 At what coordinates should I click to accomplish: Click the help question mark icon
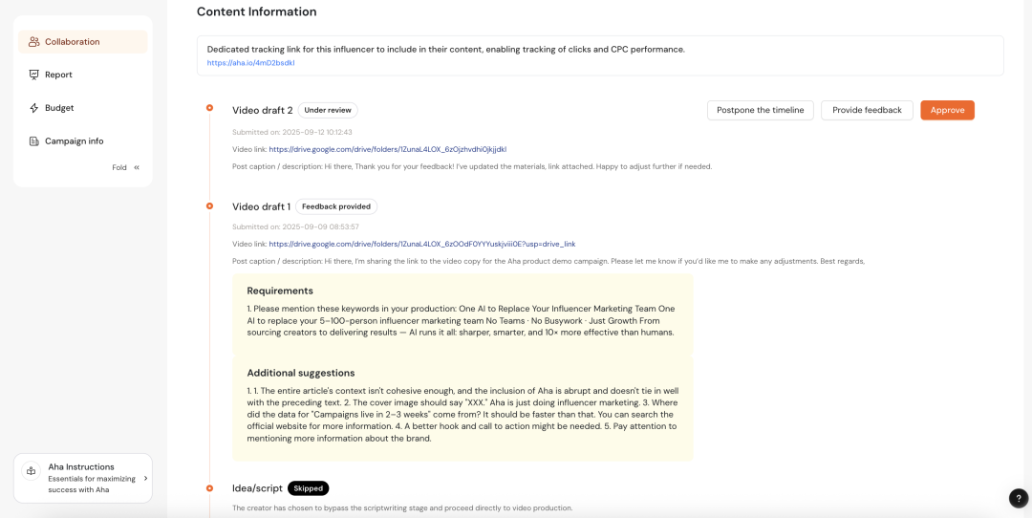tap(1018, 498)
